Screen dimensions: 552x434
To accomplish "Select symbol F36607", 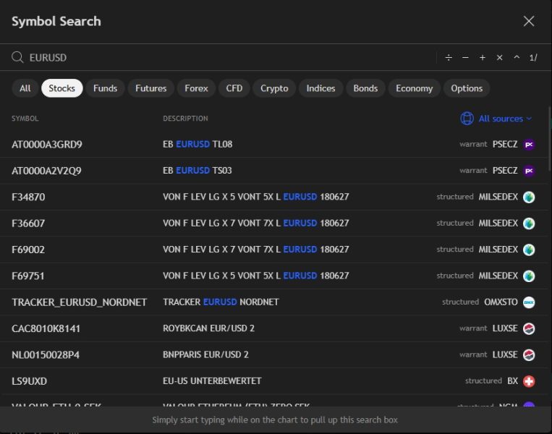I will (x=28, y=224).
